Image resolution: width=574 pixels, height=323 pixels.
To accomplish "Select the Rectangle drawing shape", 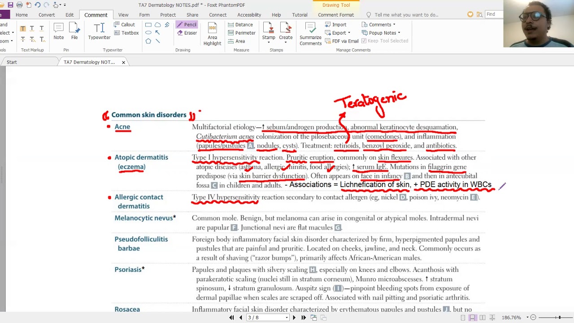I will (148, 25).
